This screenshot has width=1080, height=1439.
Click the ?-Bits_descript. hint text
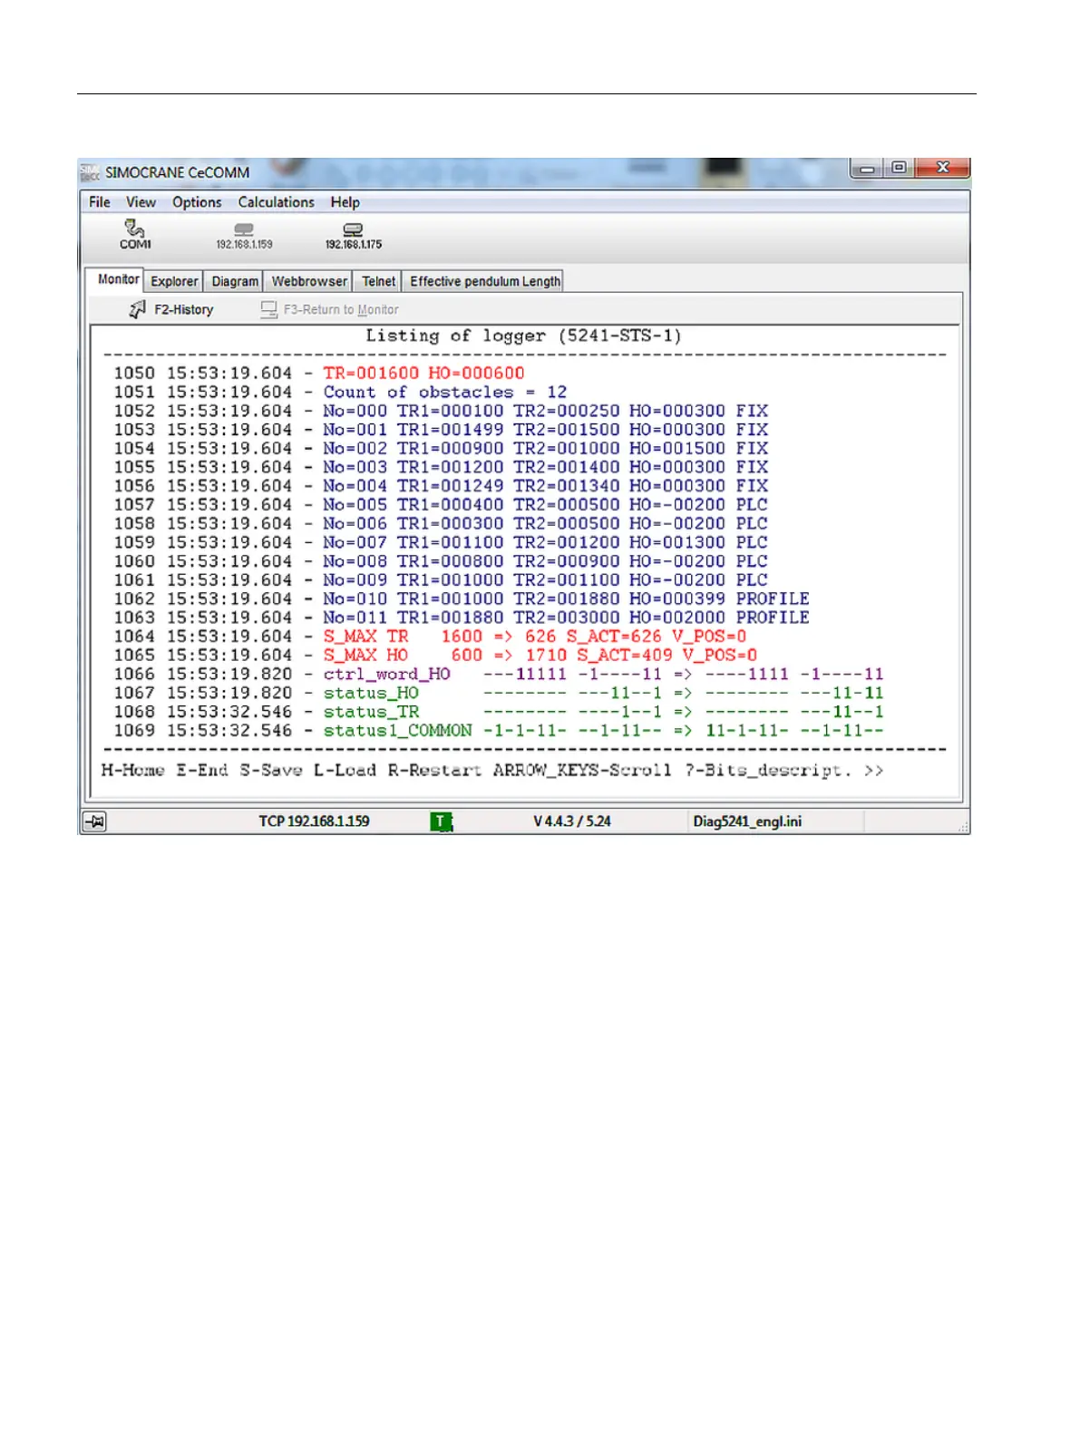coord(769,771)
